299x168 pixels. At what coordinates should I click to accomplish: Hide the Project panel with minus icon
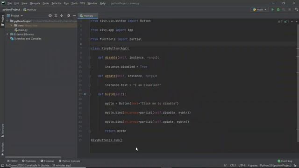(74, 15)
